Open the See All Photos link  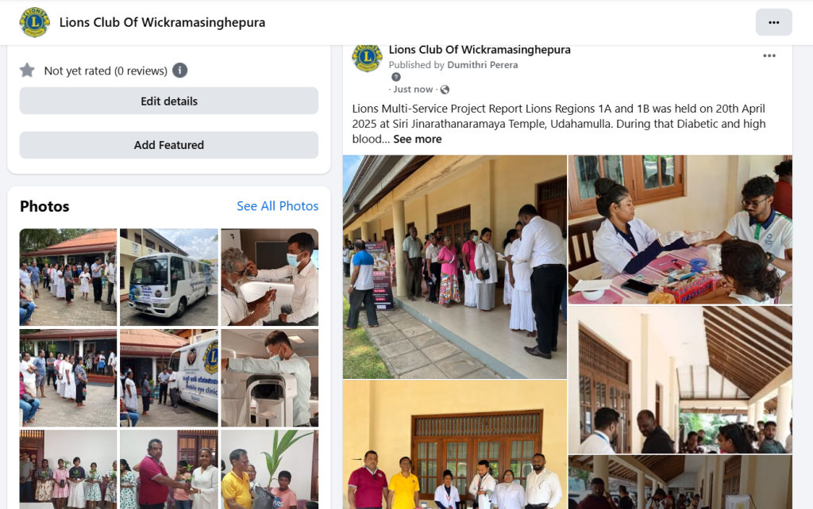pos(277,206)
